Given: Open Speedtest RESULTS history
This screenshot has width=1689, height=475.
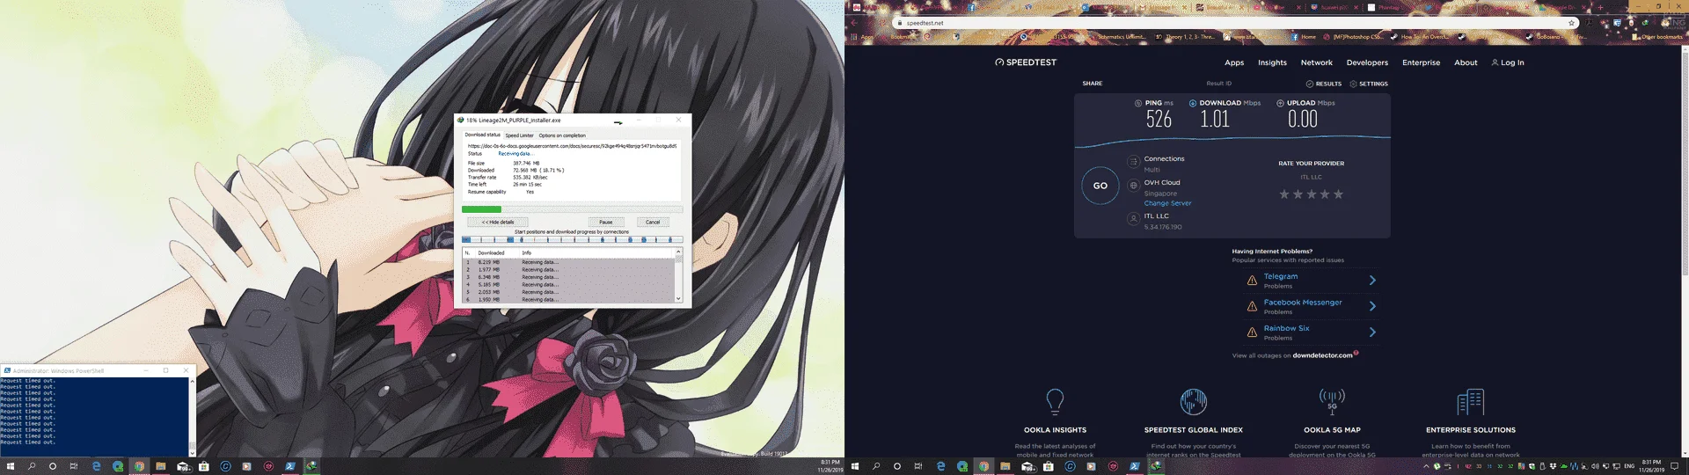Looking at the screenshot, I should pyautogui.click(x=1324, y=84).
